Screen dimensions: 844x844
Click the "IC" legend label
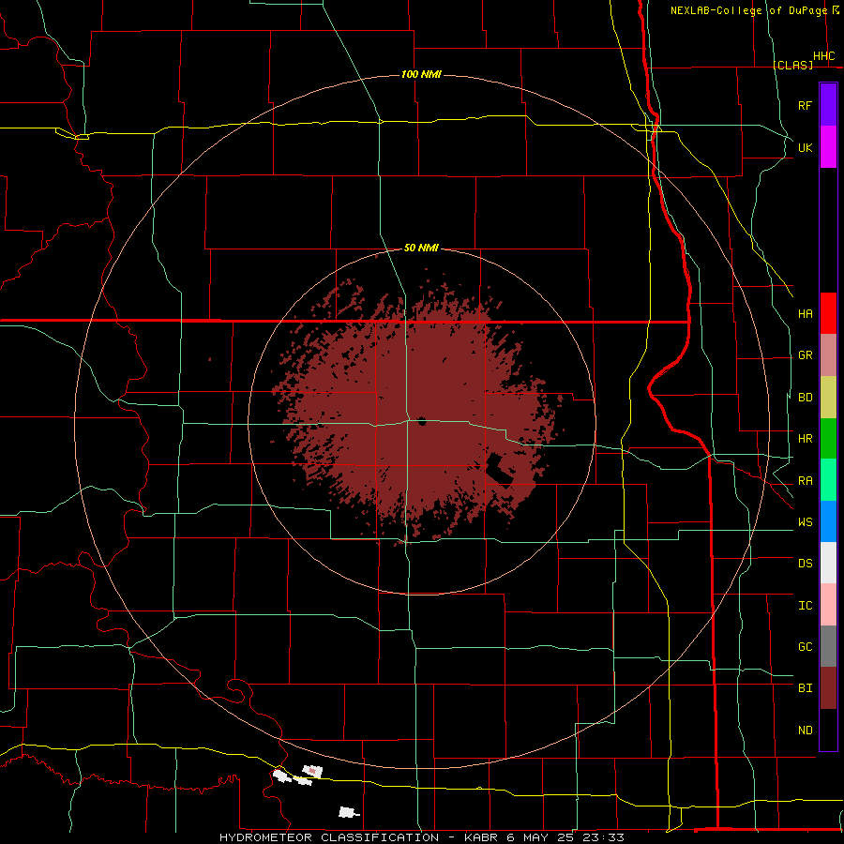(x=806, y=606)
